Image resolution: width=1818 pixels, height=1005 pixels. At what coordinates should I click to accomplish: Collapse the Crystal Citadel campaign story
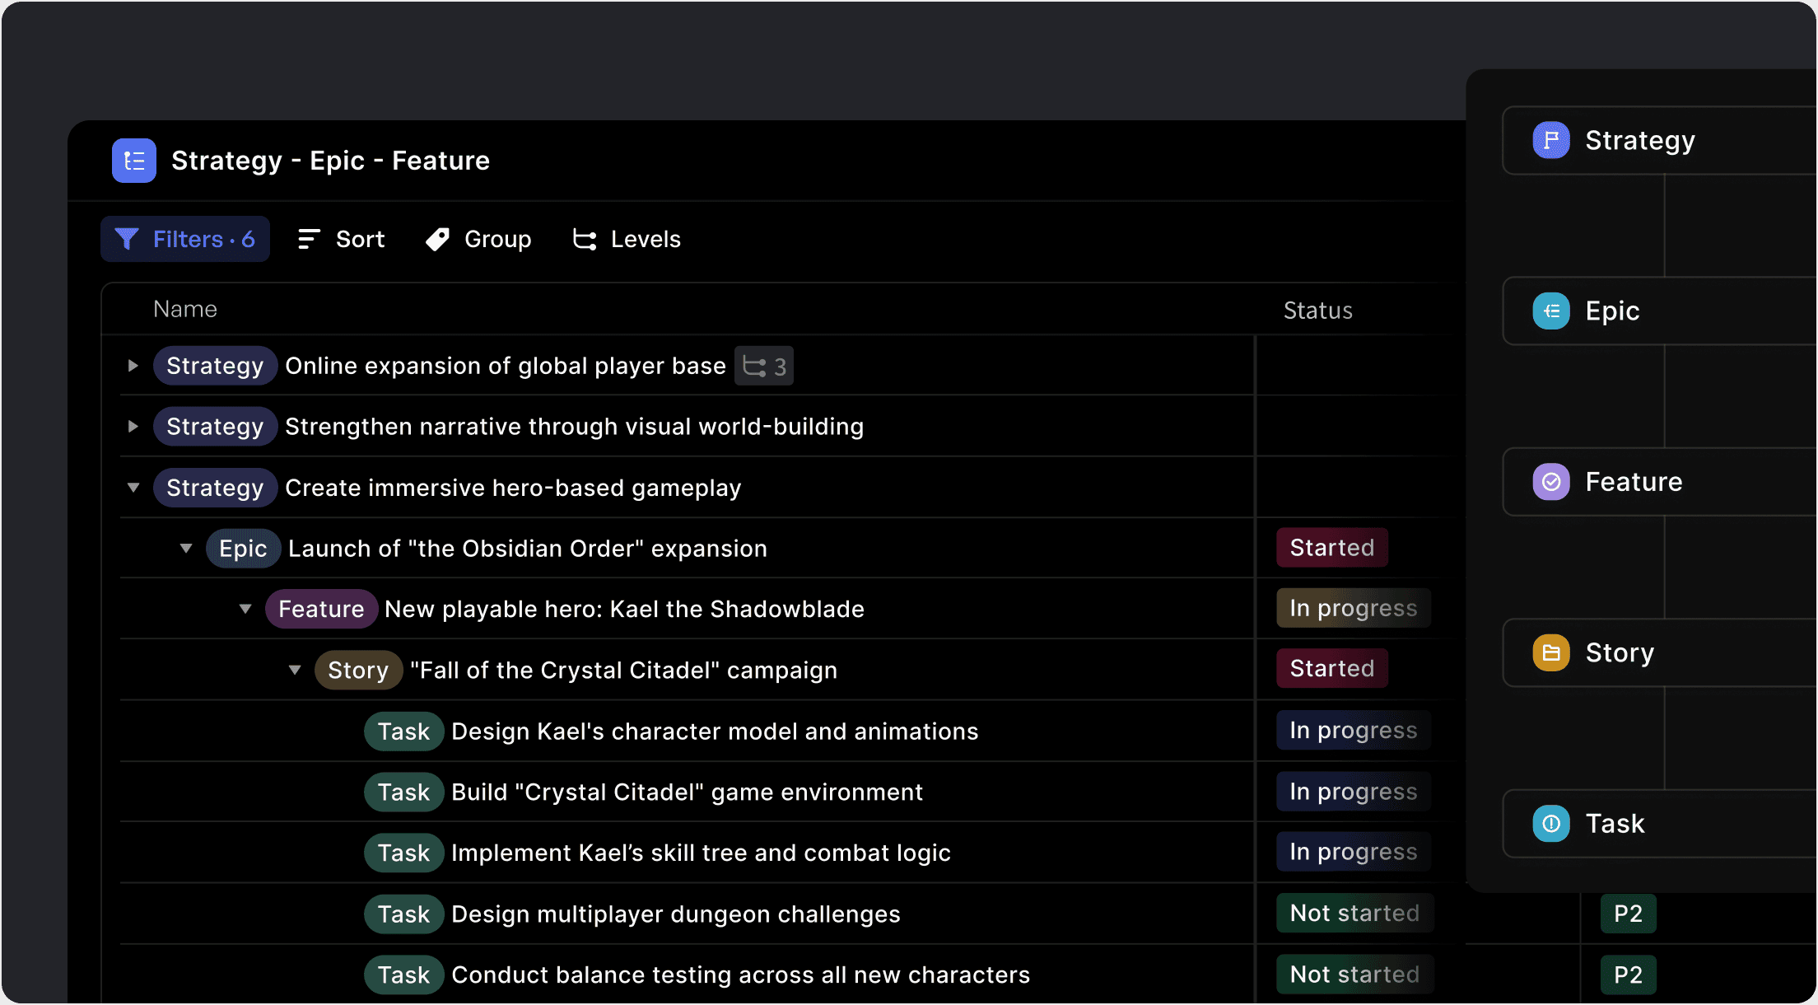pos(295,671)
